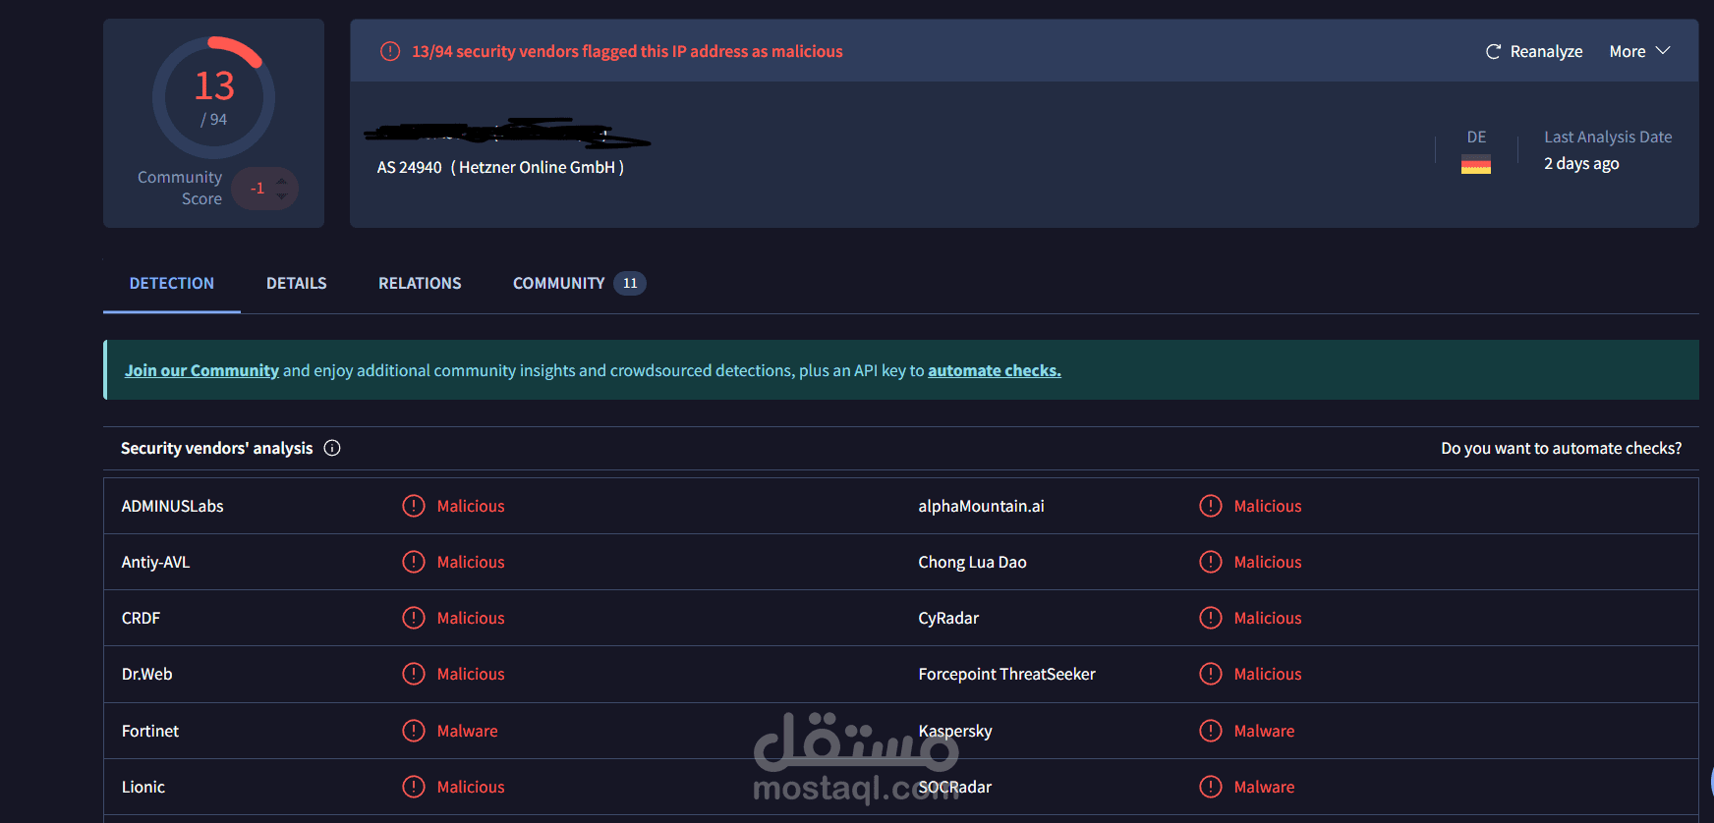Vote up the community score arrow
Viewport: 1714px width, 823px height.
click(x=282, y=181)
